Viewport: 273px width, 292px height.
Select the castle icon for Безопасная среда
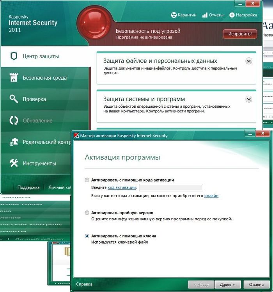pyautogui.click(x=14, y=77)
